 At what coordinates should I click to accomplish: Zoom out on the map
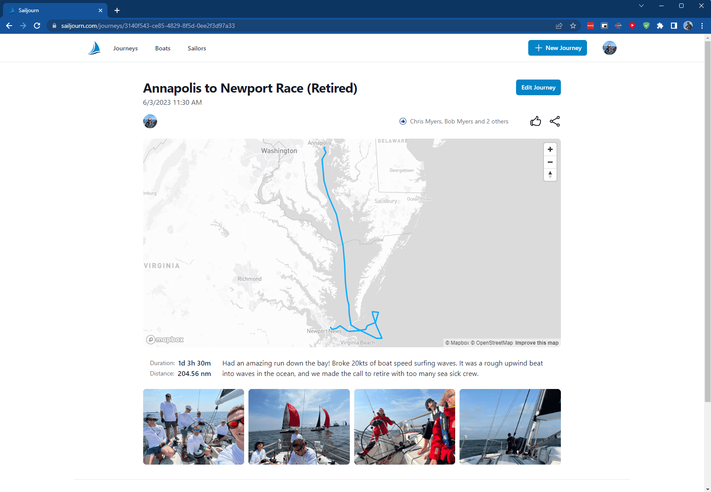tap(550, 162)
